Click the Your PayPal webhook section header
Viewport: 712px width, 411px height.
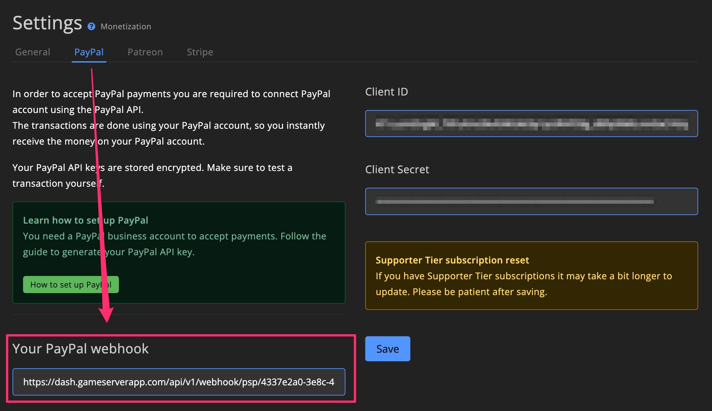click(x=80, y=349)
